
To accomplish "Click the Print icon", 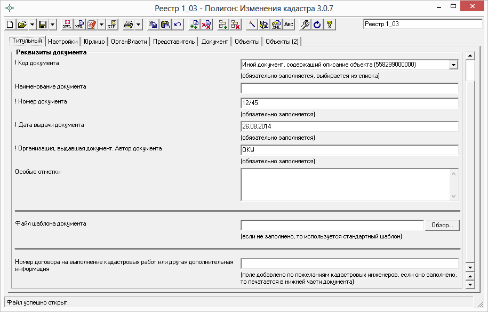I will click(128, 25).
